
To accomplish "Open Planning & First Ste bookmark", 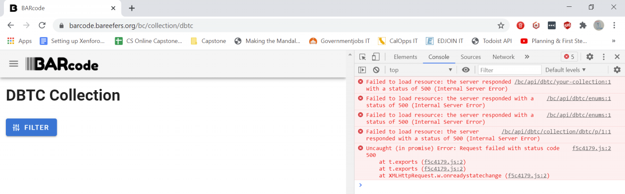I will pyautogui.click(x=554, y=41).
